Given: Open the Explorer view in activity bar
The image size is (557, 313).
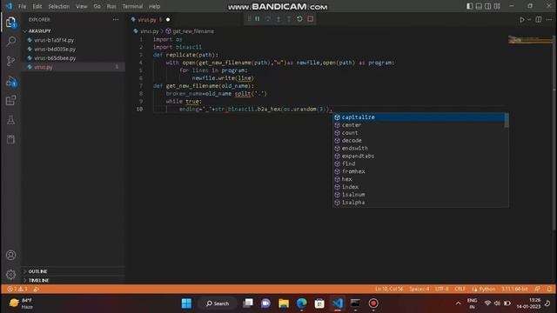Looking at the screenshot, I should (10, 23).
